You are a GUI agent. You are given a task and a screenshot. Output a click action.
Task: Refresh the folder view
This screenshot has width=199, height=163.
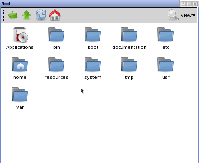[x=41, y=15]
